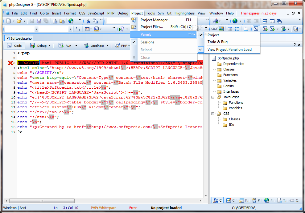
Task: Collapse the CSS tree node
Action: [213, 114]
